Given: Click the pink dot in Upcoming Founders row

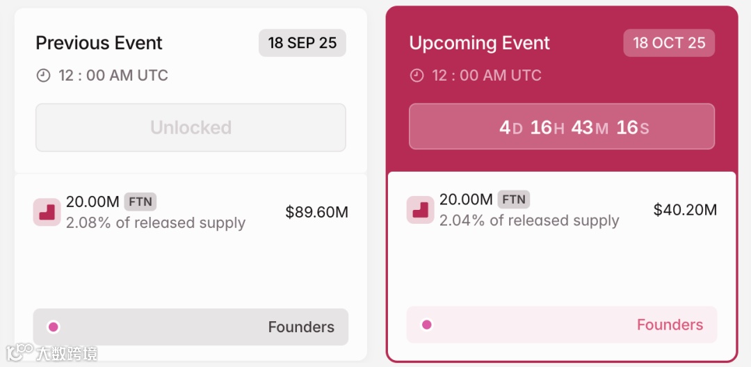Looking at the screenshot, I should 427,325.
